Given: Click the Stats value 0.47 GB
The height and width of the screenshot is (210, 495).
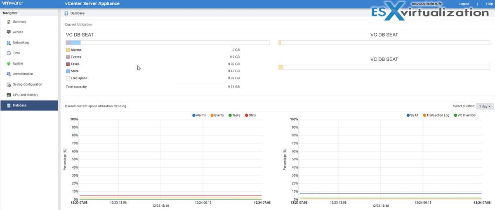Looking at the screenshot, I should click(x=233, y=71).
